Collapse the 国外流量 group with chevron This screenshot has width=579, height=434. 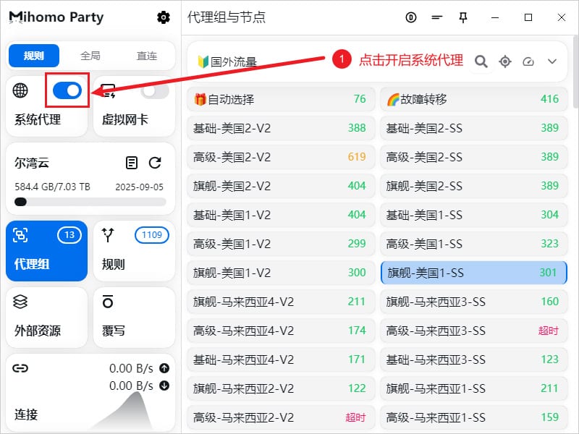(x=552, y=61)
